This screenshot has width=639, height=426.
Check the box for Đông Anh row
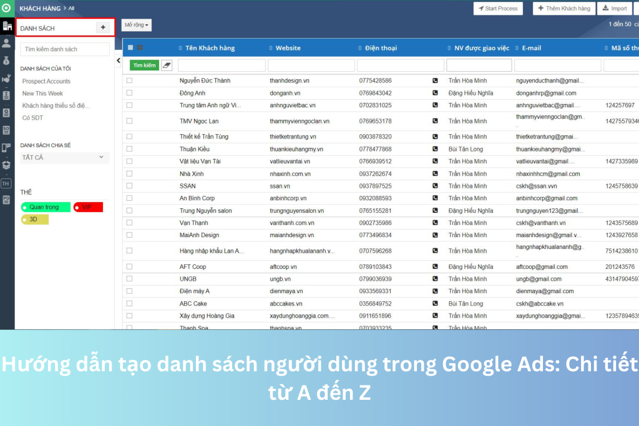pos(130,93)
